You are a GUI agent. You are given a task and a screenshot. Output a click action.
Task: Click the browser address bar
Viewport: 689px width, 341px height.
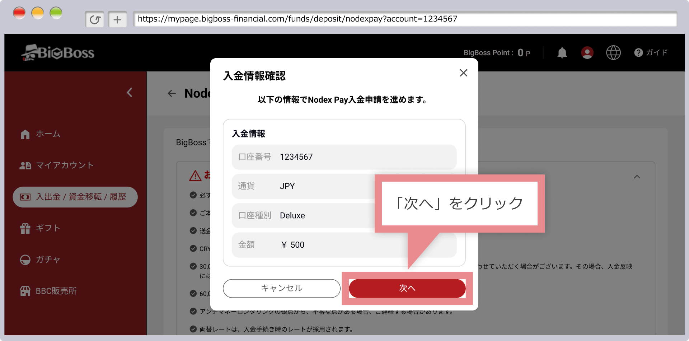click(405, 19)
